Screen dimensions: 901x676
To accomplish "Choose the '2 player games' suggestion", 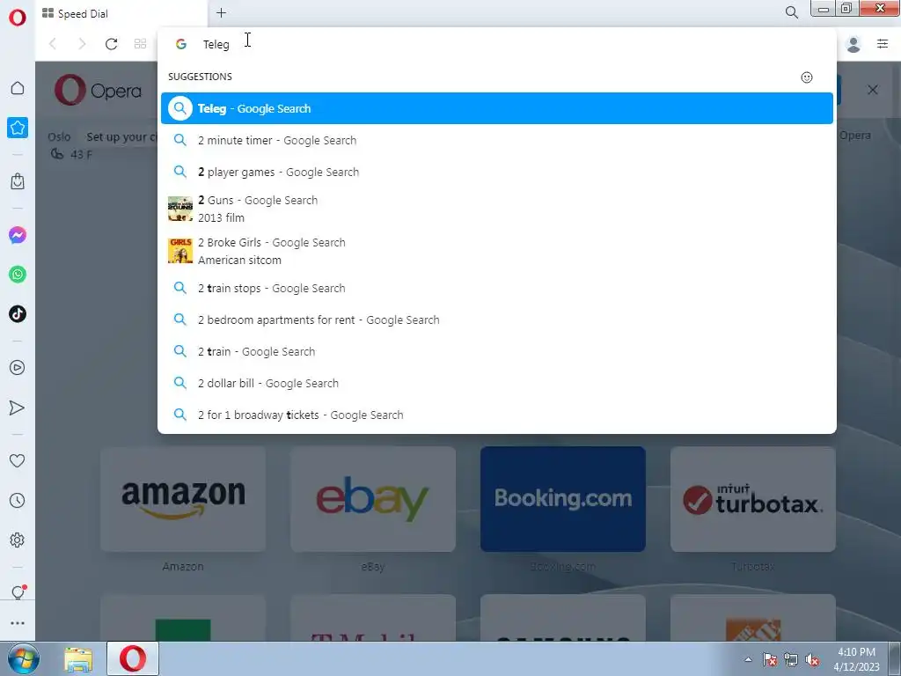I will tap(496, 172).
